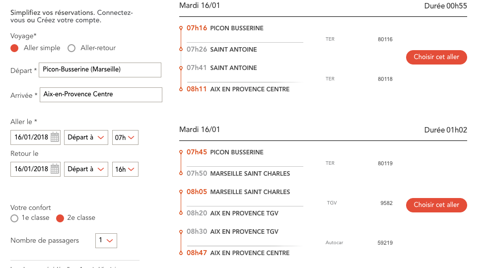Open the 16h return hour dropdown
This screenshot has height=268, width=489.
[x=125, y=169]
